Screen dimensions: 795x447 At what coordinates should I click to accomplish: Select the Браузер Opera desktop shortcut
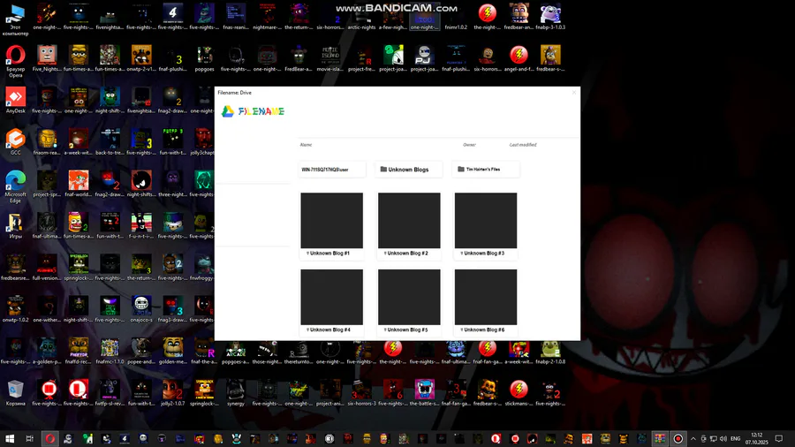pyautogui.click(x=15, y=61)
